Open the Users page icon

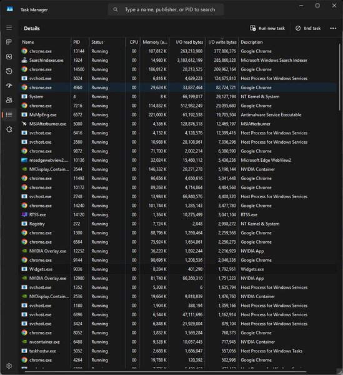[9, 100]
